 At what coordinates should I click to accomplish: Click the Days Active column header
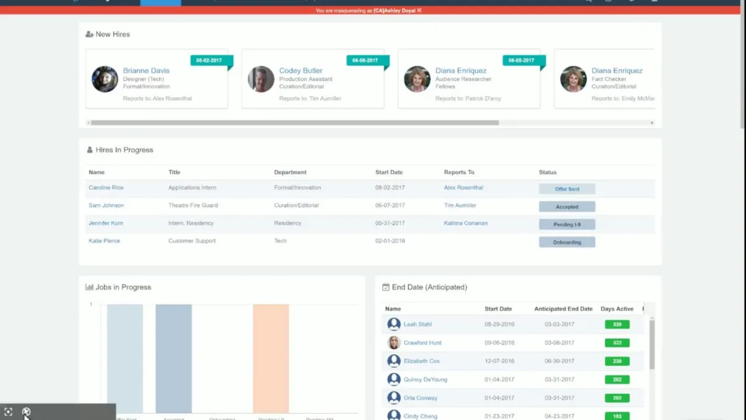pos(617,309)
